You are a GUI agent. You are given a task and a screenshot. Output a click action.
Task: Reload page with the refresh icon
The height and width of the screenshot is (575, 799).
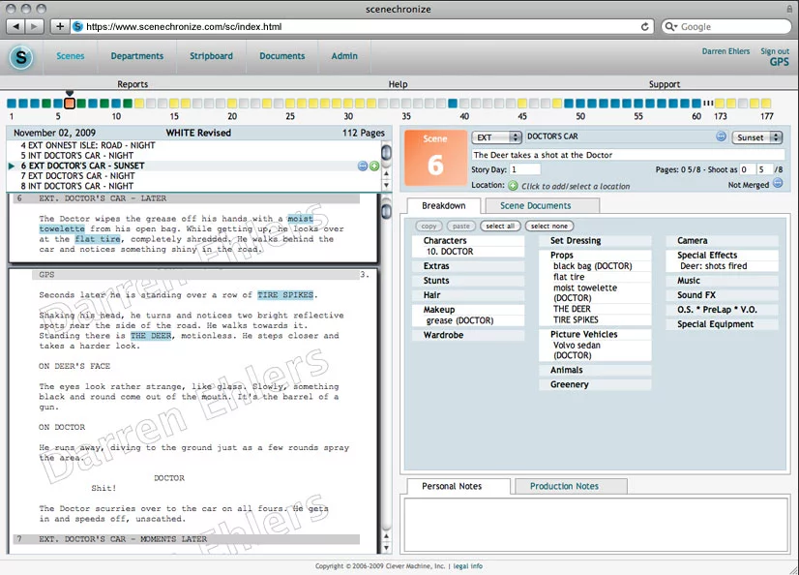(x=644, y=26)
